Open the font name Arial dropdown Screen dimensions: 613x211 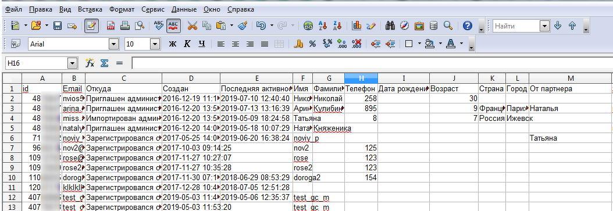pyautogui.click(x=114, y=44)
